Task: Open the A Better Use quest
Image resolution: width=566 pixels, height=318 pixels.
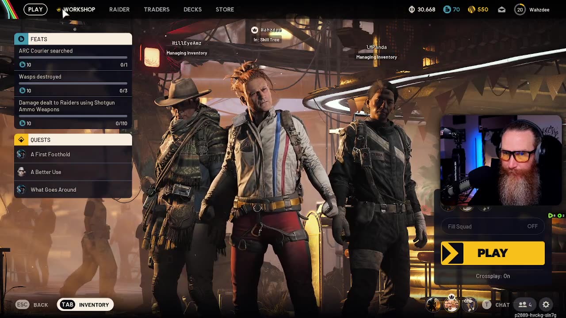Action: pos(73,172)
